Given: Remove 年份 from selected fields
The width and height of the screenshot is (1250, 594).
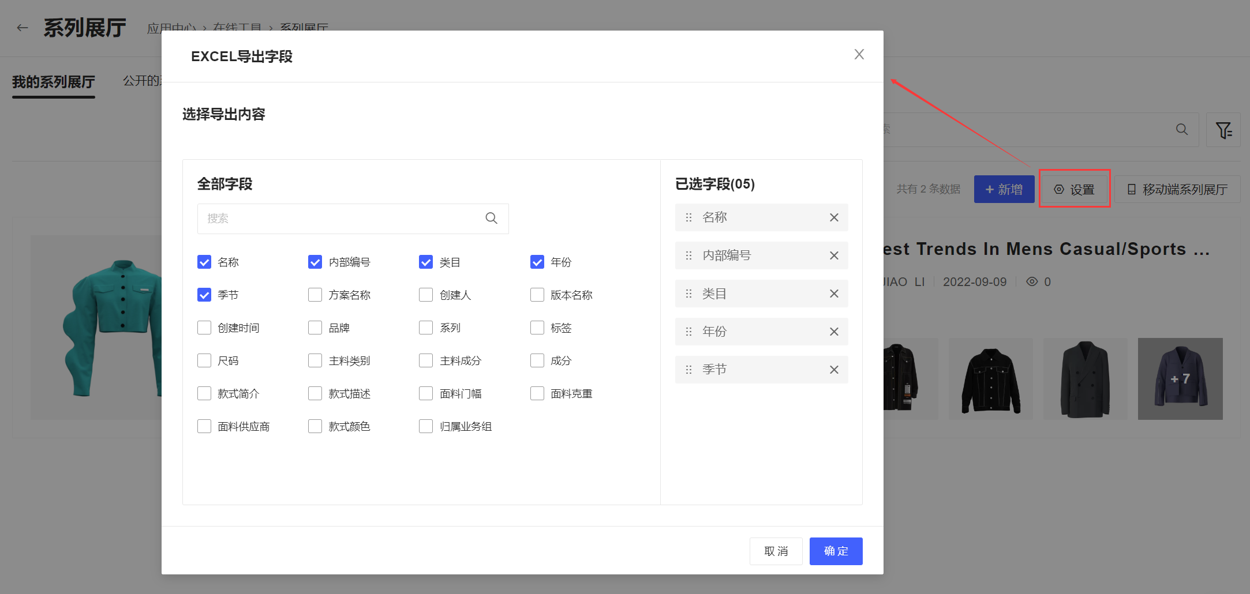Looking at the screenshot, I should click(834, 332).
